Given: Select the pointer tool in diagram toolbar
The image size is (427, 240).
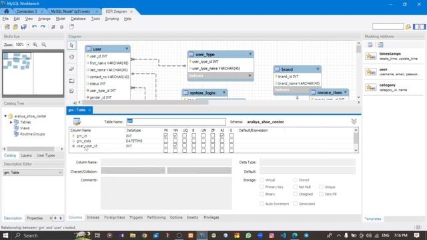Looking at the screenshot, I should 71,45.
